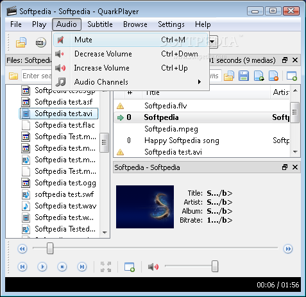
Task: Select the playing Softpedia playlist row
Action: point(202,117)
